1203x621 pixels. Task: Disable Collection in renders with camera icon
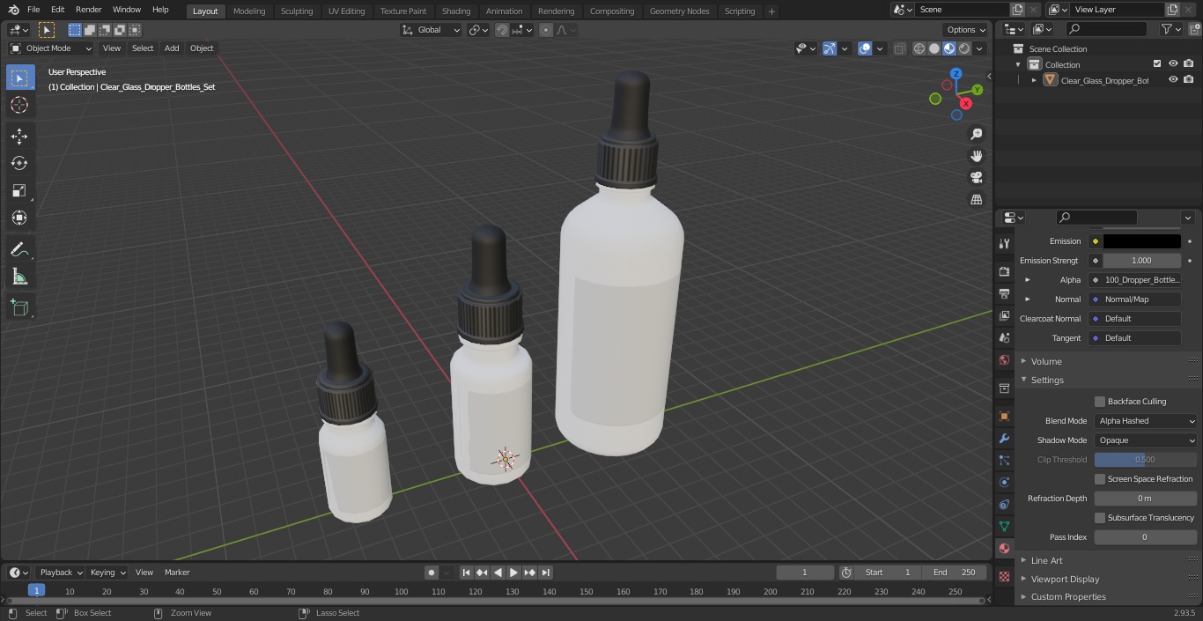tap(1189, 64)
